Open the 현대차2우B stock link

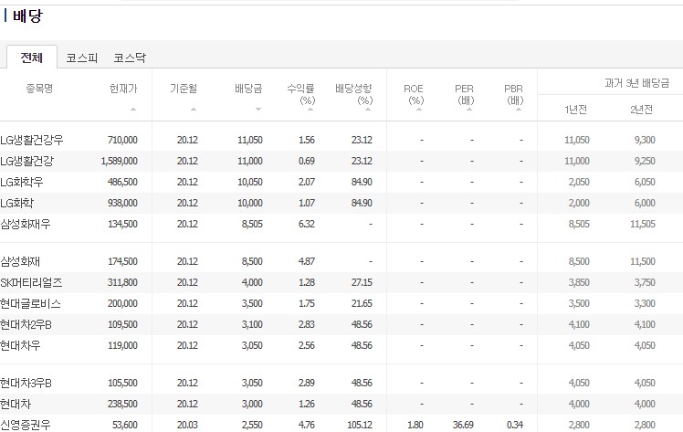coord(26,324)
